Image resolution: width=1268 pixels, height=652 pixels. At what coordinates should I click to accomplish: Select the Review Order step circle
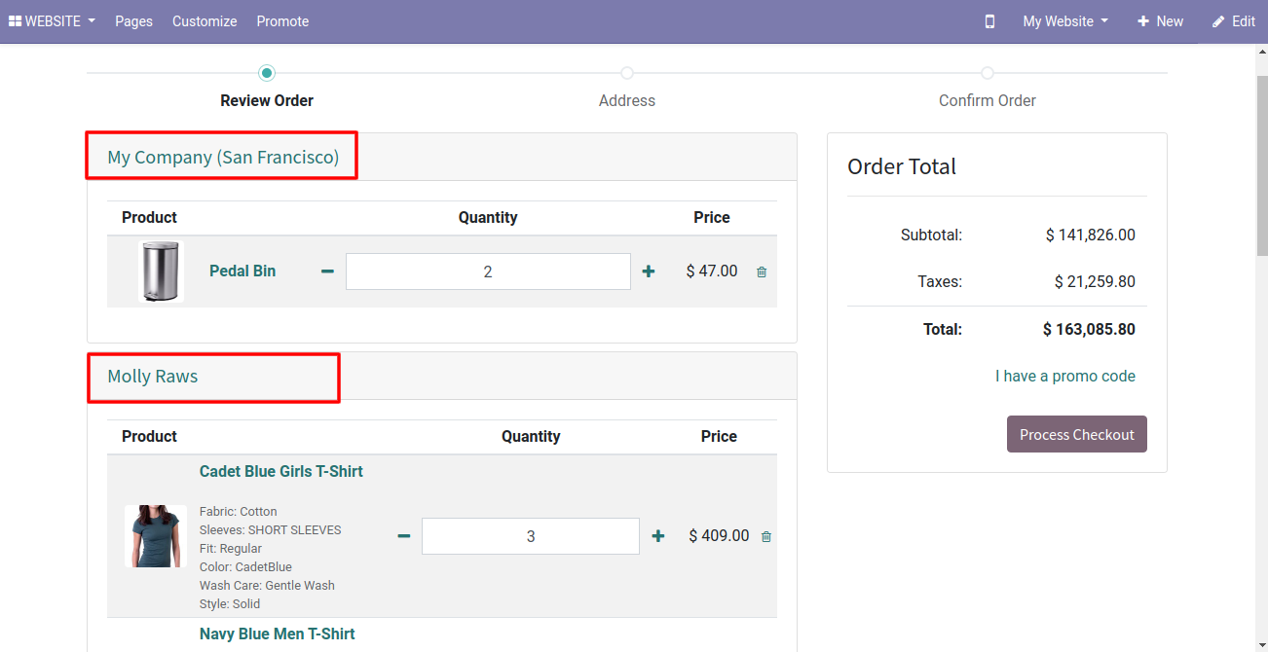point(267,73)
